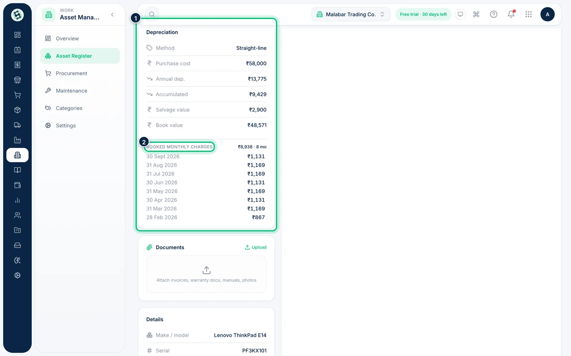571x356 pixels.
Task: Open the open-book icon in the sidebar
Action: coord(17,170)
